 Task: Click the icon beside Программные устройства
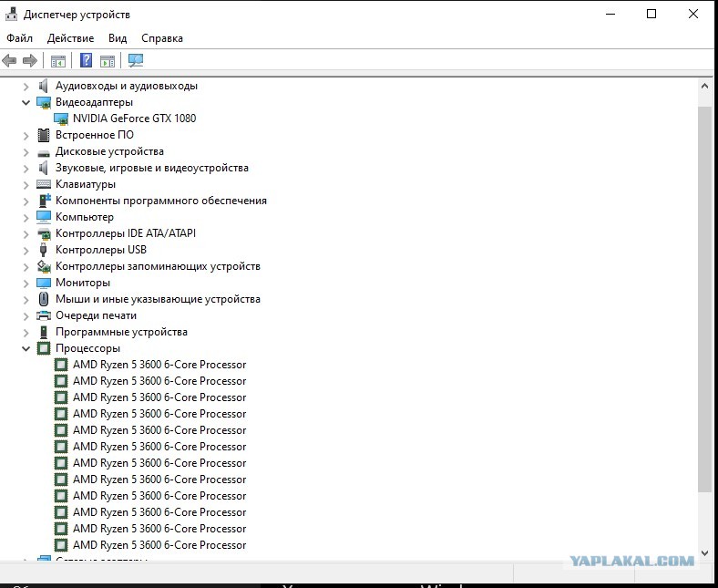(44, 332)
